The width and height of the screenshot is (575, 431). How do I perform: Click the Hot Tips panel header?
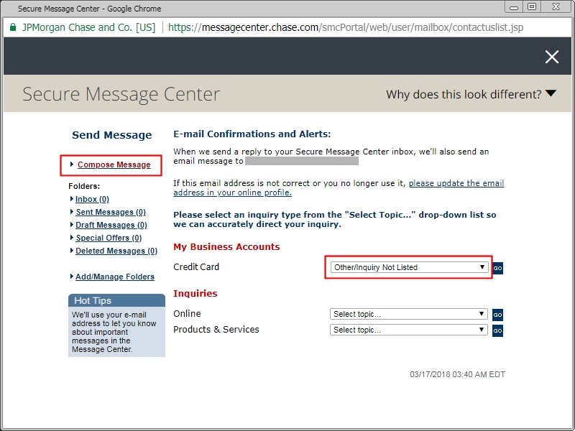coord(116,300)
